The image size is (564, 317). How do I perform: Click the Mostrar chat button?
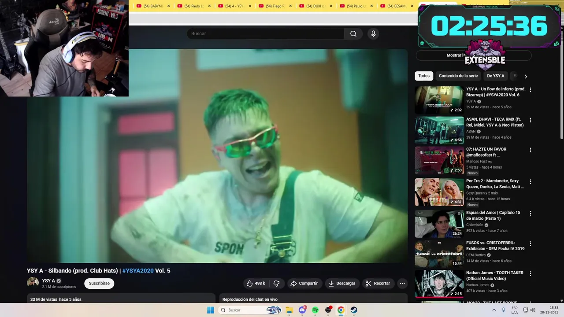[474, 55]
